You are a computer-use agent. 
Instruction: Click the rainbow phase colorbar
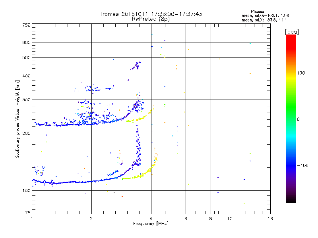click(x=291, y=118)
